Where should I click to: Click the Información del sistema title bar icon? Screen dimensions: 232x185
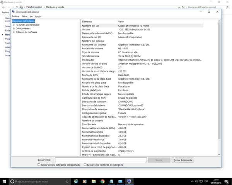click(x=13, y=12)
